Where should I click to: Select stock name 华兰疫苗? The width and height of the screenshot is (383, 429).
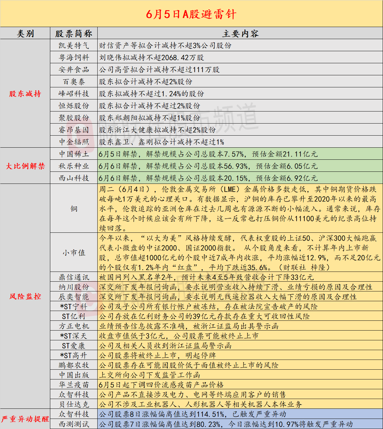point(74,385)
